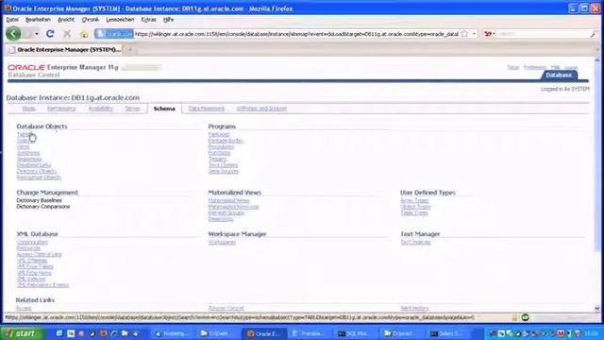Open the Workspaces link
Screen dimensions: 604x340
point(222,242)
